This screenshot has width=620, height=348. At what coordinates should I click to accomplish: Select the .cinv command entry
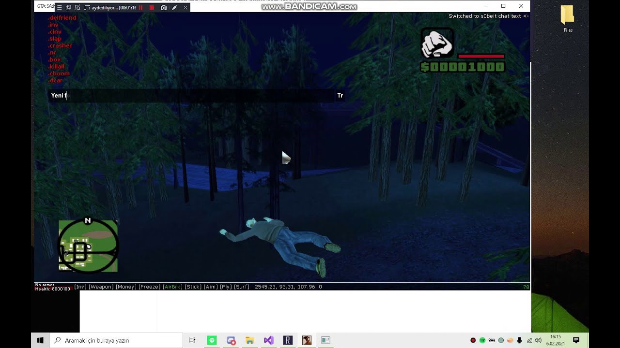click(55, 31)
